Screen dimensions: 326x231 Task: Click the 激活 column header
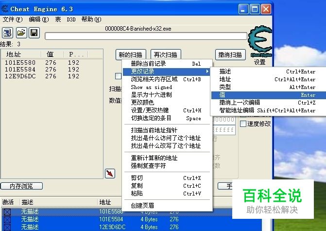click(x=10, y=202)
